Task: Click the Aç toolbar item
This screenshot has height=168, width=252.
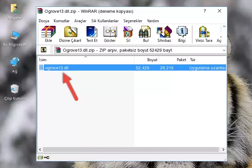Action: [219, 34]
